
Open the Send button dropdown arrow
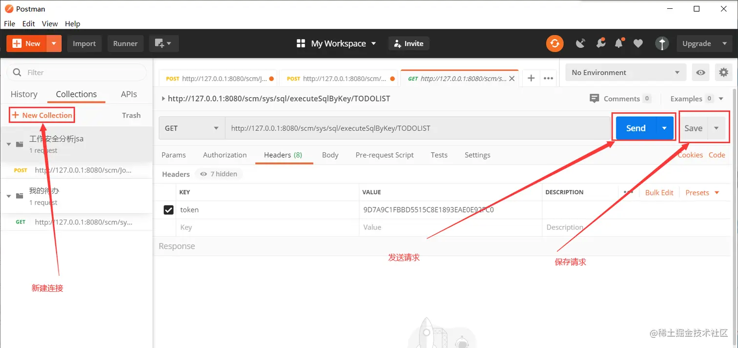pos(664,128)
